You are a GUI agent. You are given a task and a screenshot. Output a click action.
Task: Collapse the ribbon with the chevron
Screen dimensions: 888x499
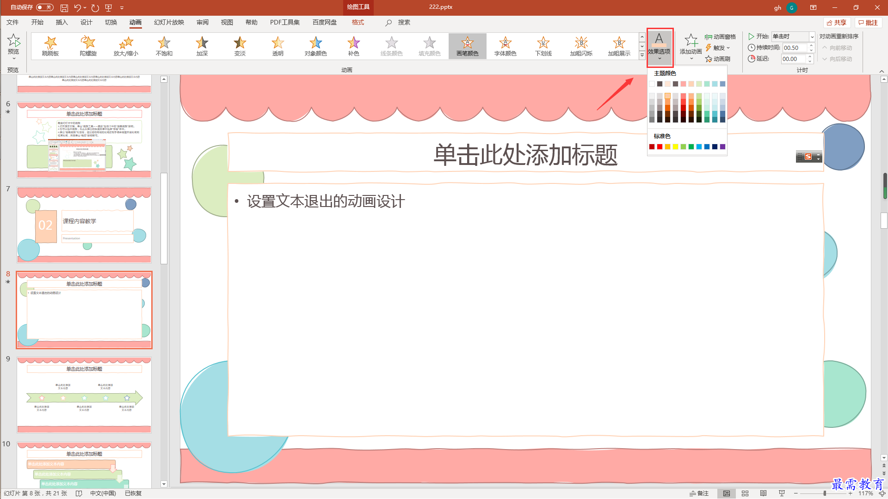tap(882, 71)
